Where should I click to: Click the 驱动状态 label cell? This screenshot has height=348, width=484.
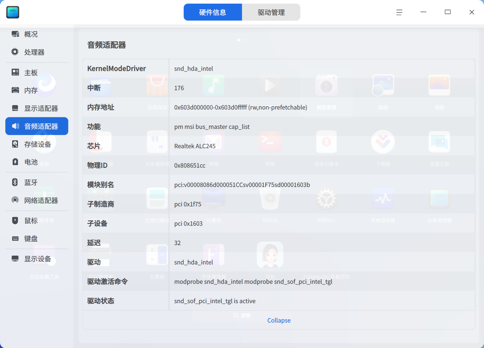(x=126, y=301)
